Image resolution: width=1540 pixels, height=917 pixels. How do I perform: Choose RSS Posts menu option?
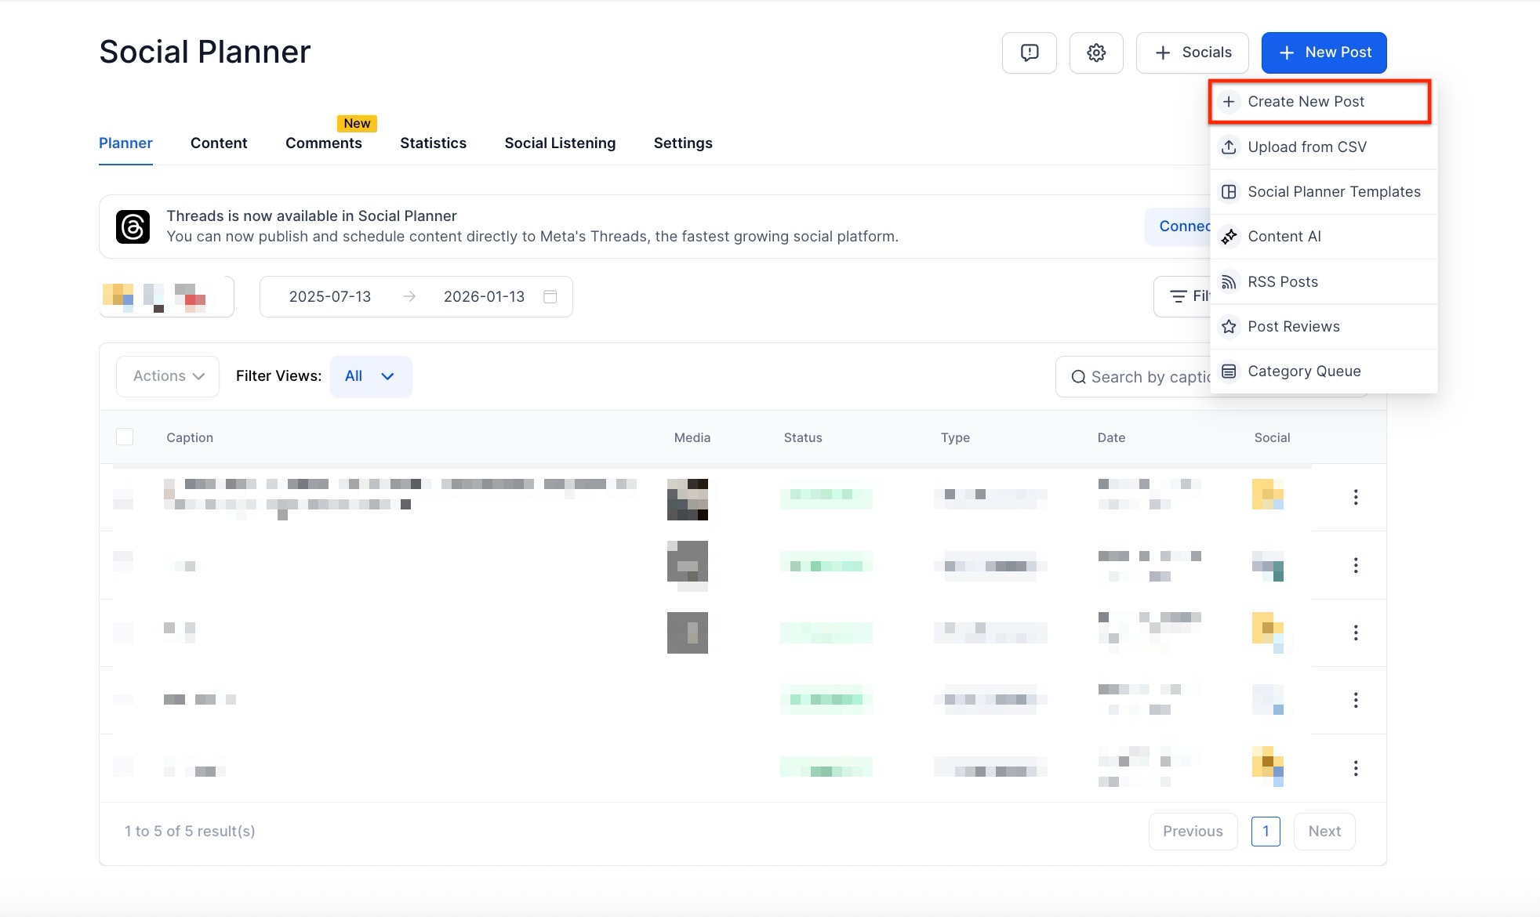[x=1282, y=281]
